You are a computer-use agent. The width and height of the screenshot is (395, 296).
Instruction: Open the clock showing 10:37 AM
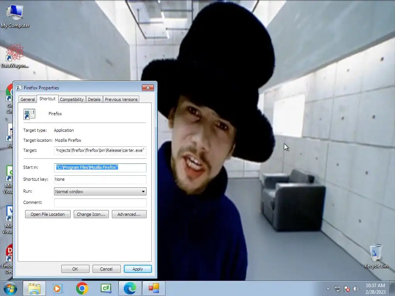(x=375, y=289)
